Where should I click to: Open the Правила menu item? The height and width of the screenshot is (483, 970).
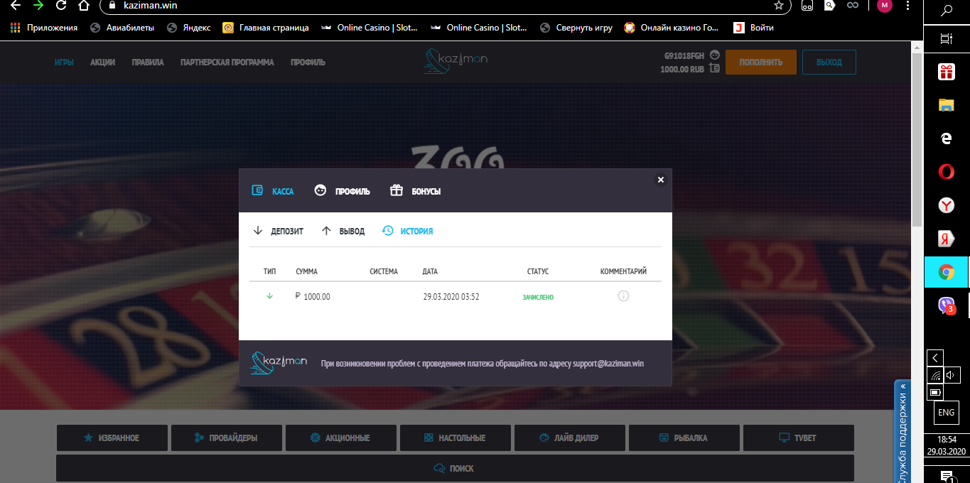pyautogui.click(x=148, y=63)
